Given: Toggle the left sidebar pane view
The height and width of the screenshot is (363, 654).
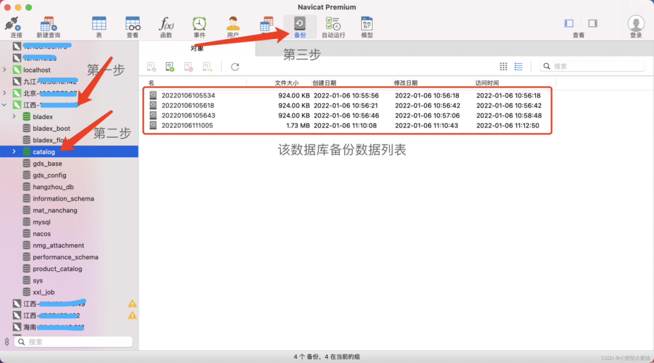Looking at the screenshot, I should pos(569,24).
